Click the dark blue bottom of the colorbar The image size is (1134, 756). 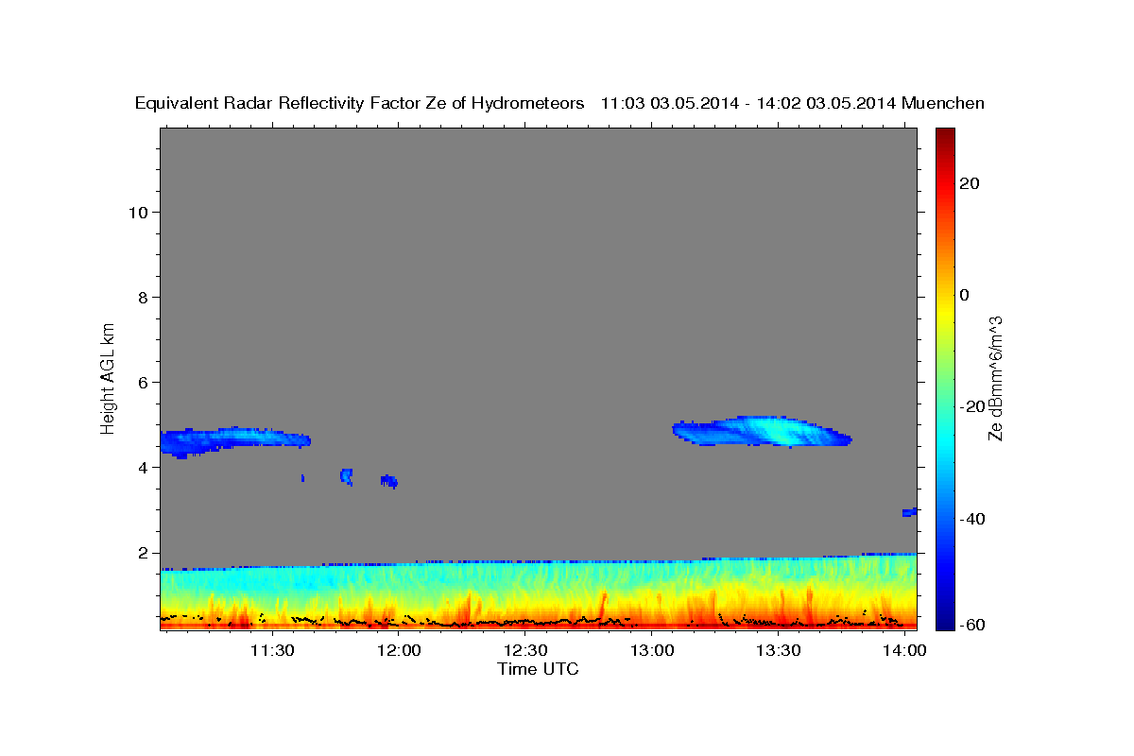pyautogui.click(x=945, y=619)
